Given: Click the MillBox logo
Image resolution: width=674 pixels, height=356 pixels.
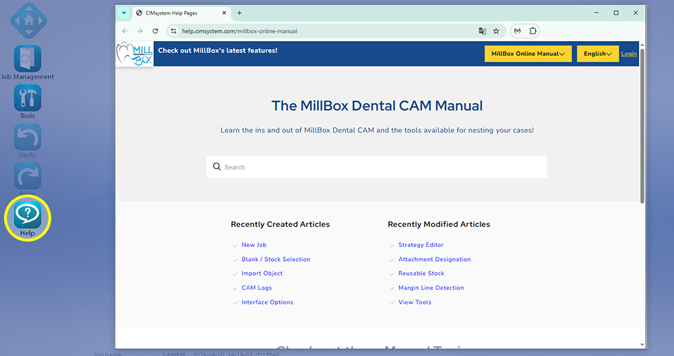Looking at the screenshot, I should (x=134, y=54).
